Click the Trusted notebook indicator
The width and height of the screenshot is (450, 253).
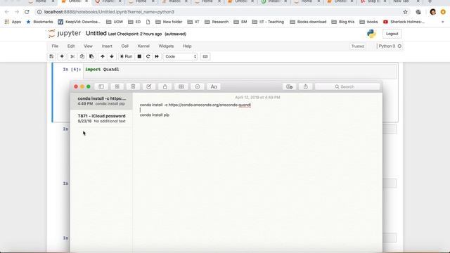(x=358, y=46)
